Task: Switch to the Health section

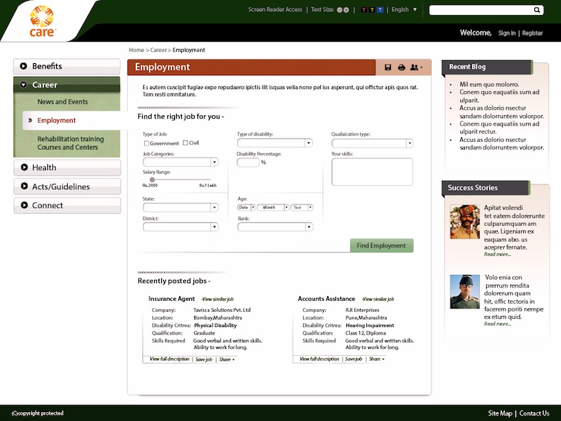Action: pyautogui.click(x=67, y=167)
